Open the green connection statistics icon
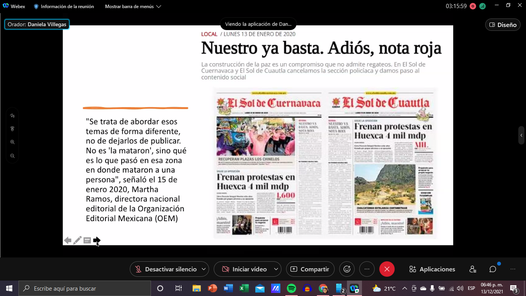 482,6
